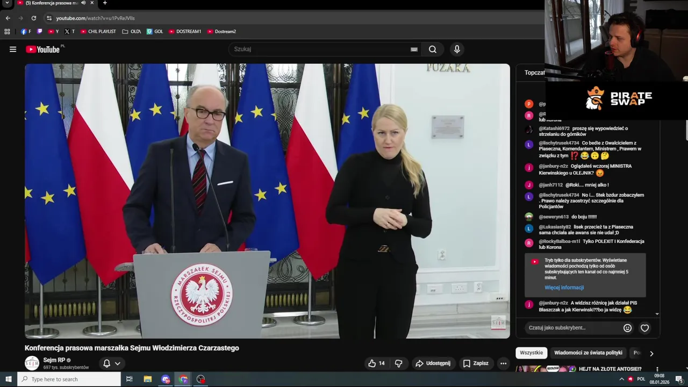Select Wiadomości ze świata polityki chip
Viewport: 688px width, 387px height.
point(588,353)
